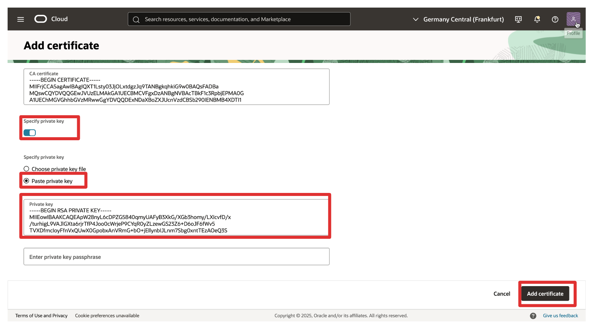Click the footer help circle icon

533,316
